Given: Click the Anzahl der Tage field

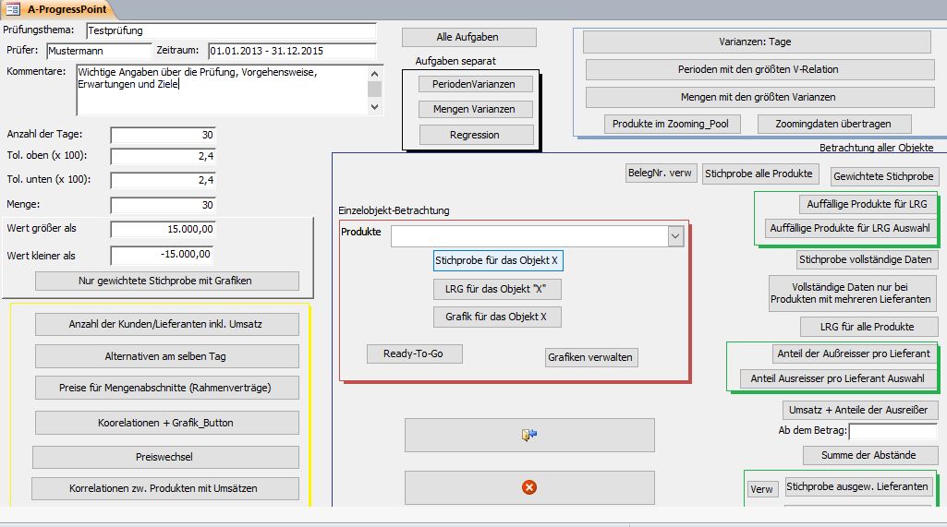Looking at the screenshot, I should click(163, 135).
